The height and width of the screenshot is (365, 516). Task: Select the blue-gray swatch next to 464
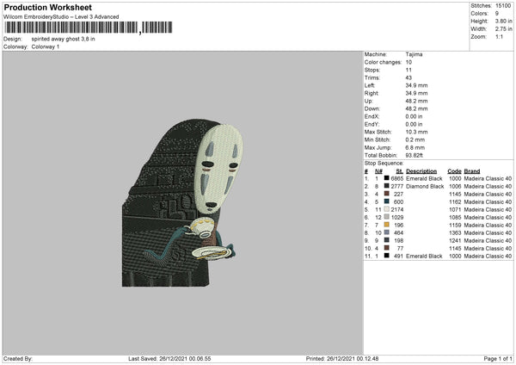[387, 232]
